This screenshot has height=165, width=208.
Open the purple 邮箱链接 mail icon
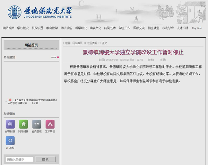coord(10,124)
